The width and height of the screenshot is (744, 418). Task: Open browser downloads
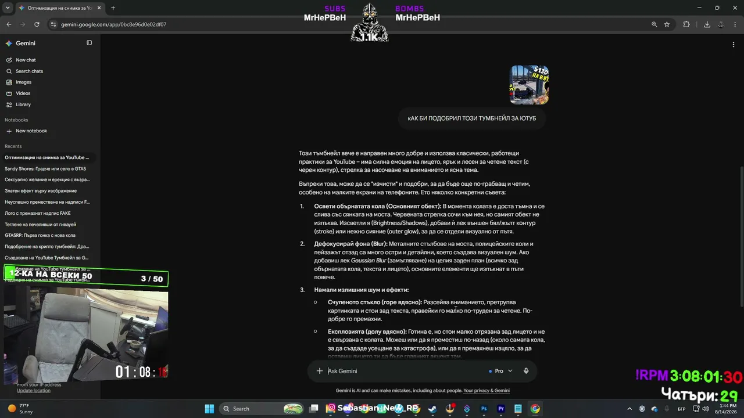tap(707, 24)
